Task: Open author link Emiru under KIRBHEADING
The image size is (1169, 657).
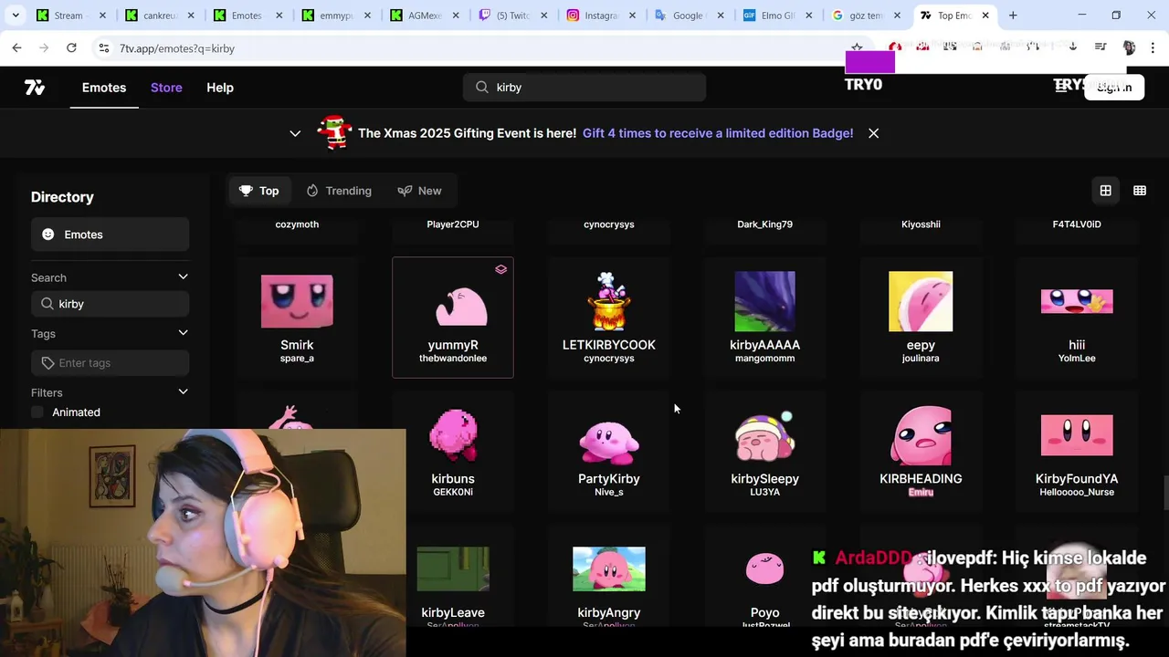Action: (x=921, y=493)
